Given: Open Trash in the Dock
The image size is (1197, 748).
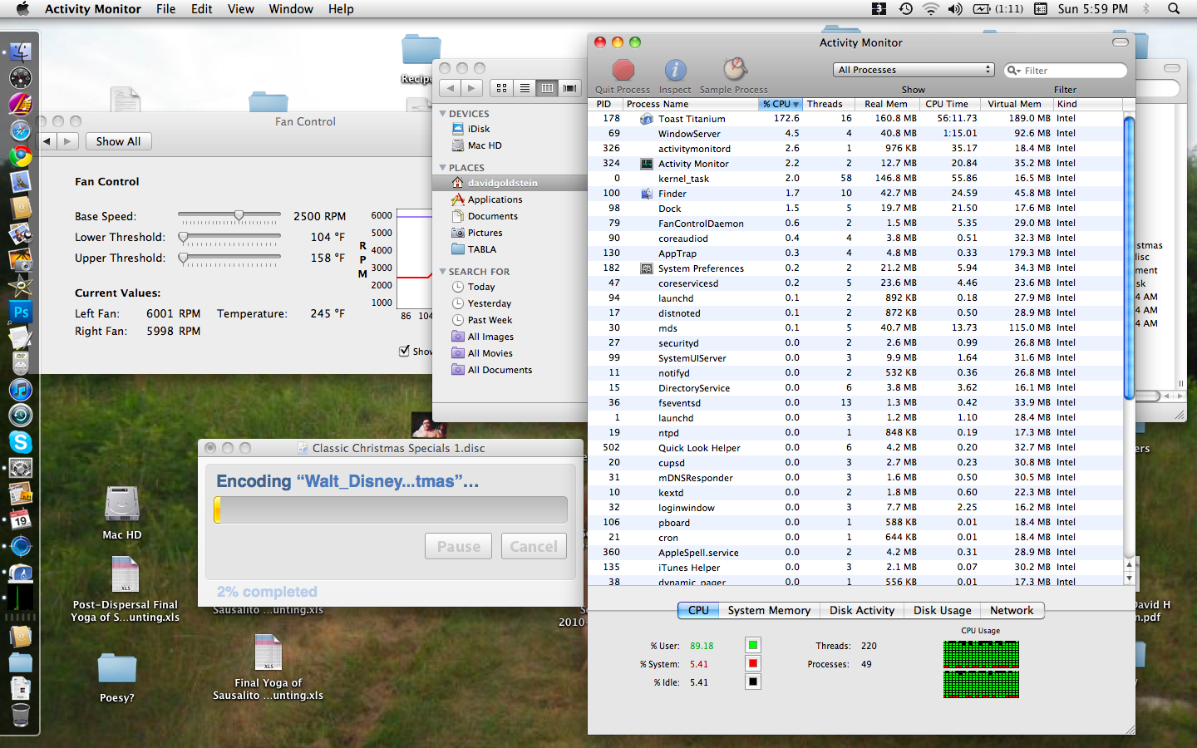Looking at the screenshot, I should tap(21, 714).
